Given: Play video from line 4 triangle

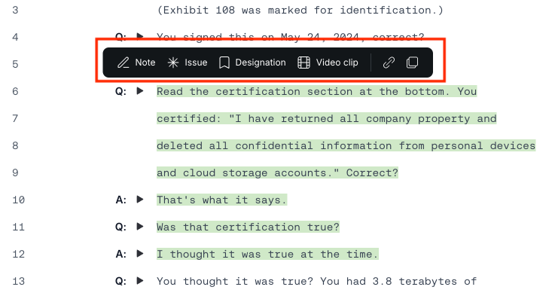Looking at the screenshot, I should (x=140, y=36).
